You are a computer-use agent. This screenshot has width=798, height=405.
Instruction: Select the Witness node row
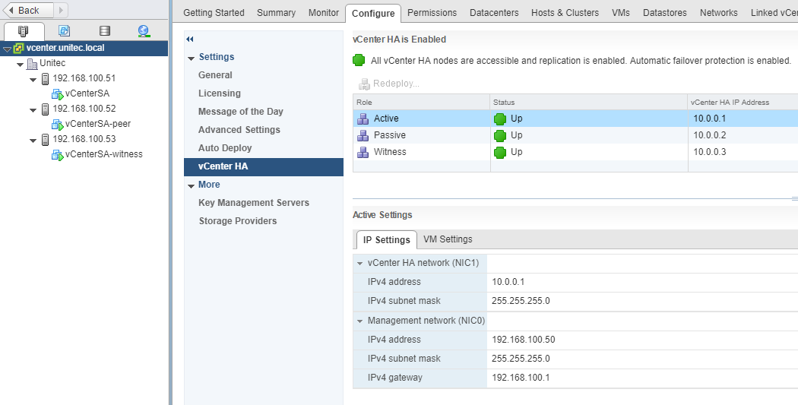tap(575, 152)
